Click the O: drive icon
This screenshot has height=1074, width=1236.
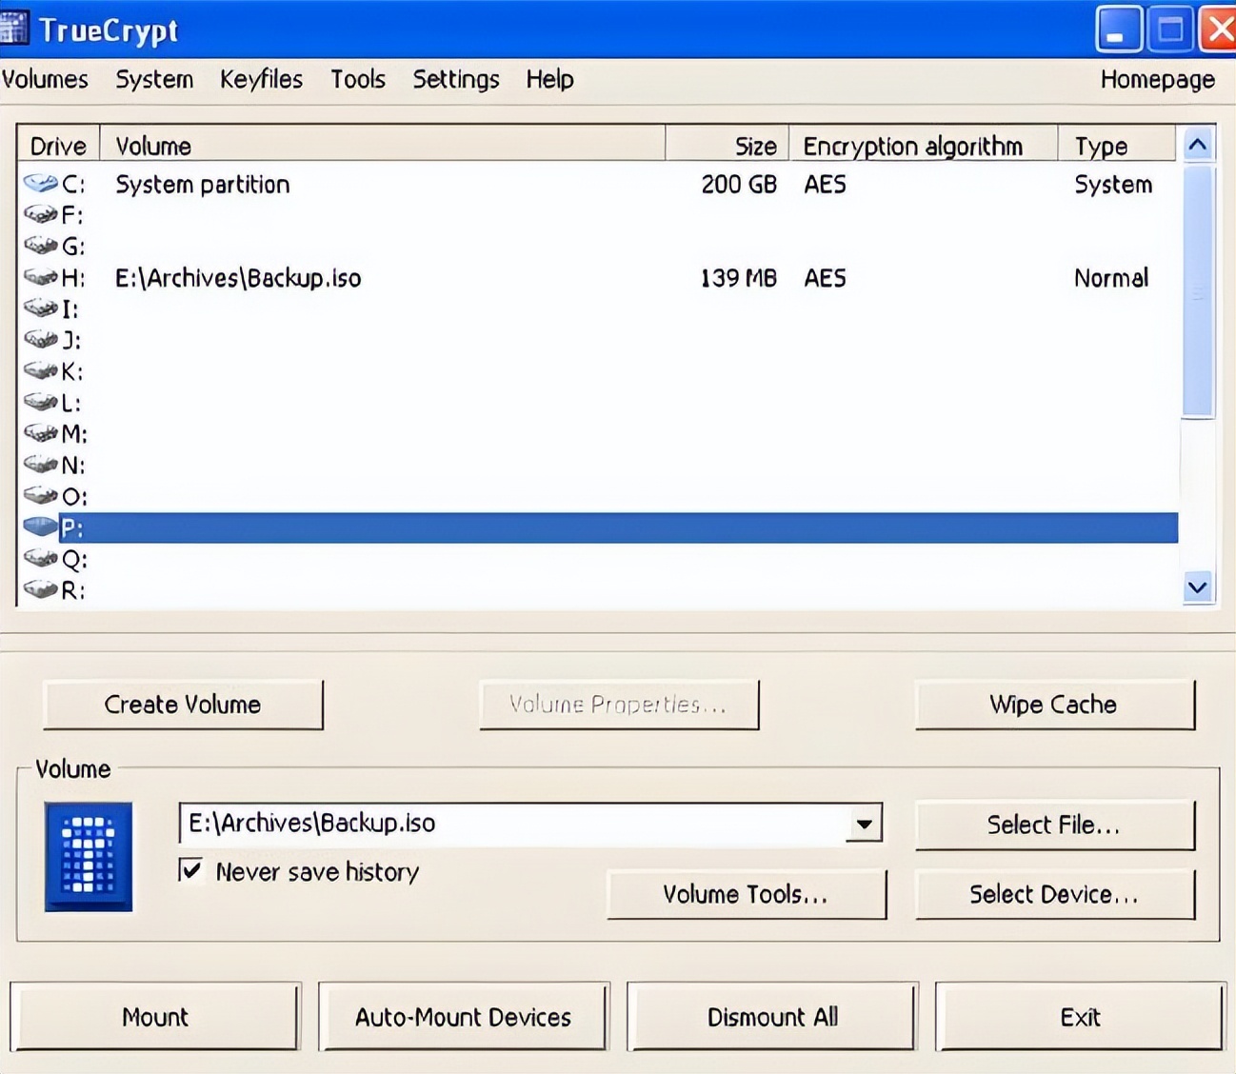coord(41,496)
